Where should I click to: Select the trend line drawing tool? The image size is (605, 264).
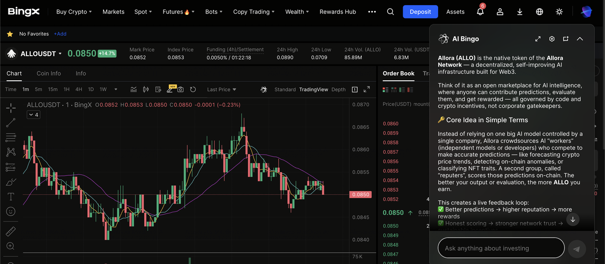[x=10, y=123]
